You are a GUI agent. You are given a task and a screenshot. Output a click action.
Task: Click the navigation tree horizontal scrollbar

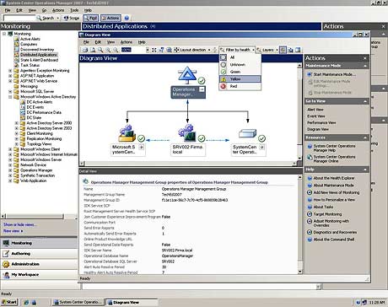click(35, 217)
